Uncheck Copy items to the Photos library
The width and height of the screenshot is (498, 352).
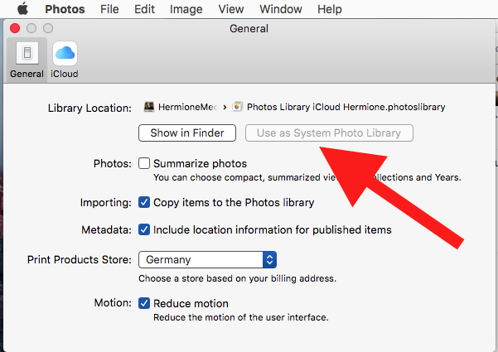point(144,202)
